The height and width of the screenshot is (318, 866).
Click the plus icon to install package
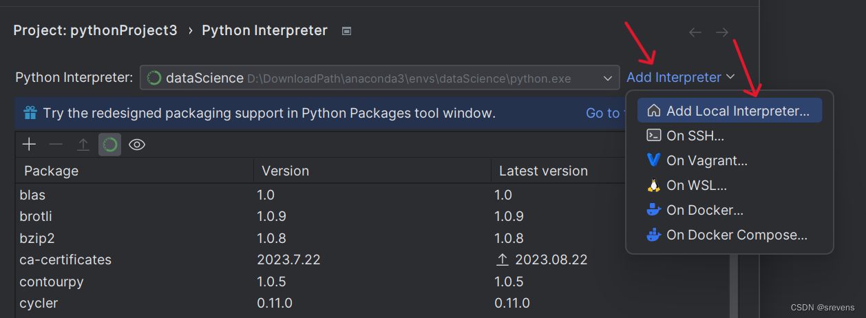pos(29,145)
